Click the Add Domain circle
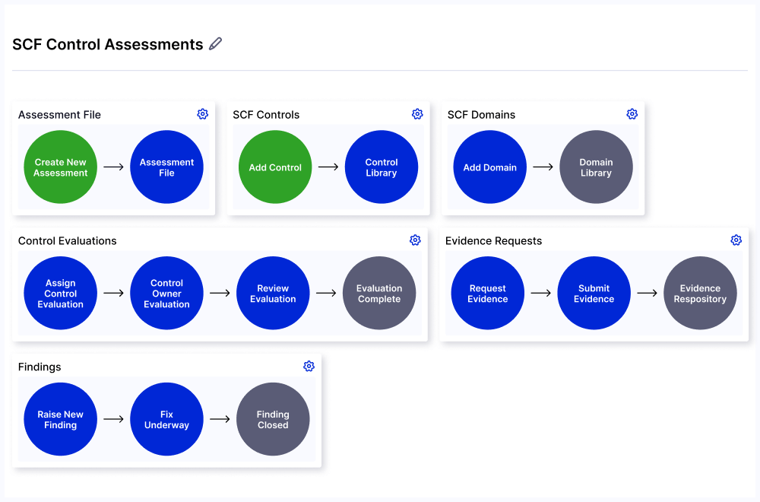760x502 pixels. tap(490, 167)
